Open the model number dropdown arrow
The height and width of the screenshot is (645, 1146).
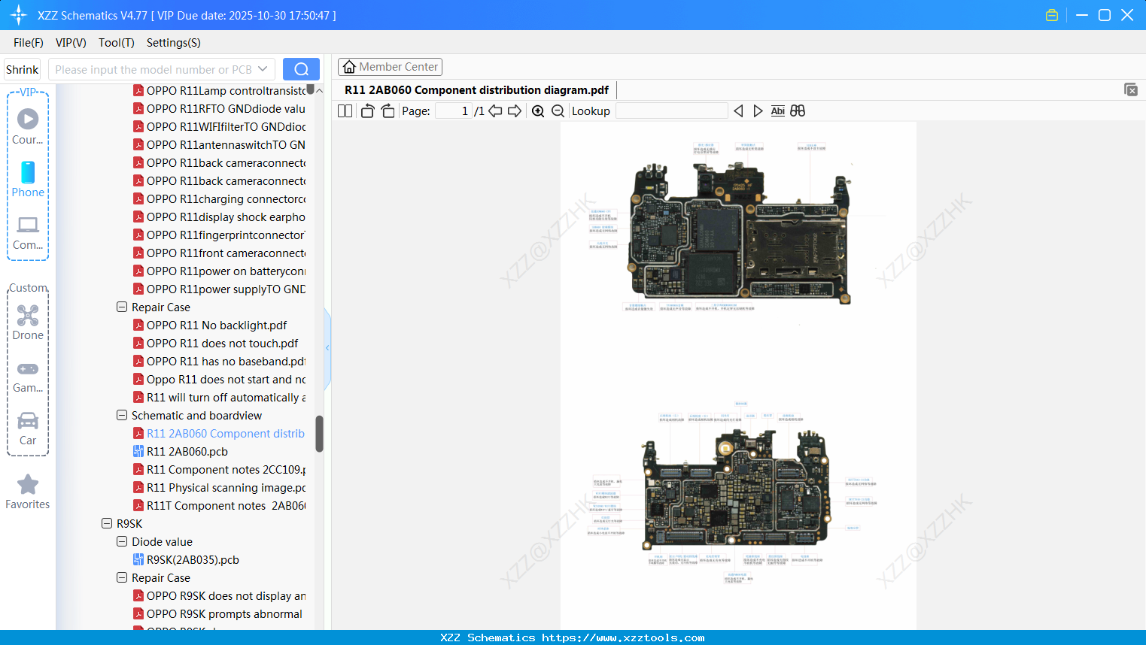click(263, 69)
